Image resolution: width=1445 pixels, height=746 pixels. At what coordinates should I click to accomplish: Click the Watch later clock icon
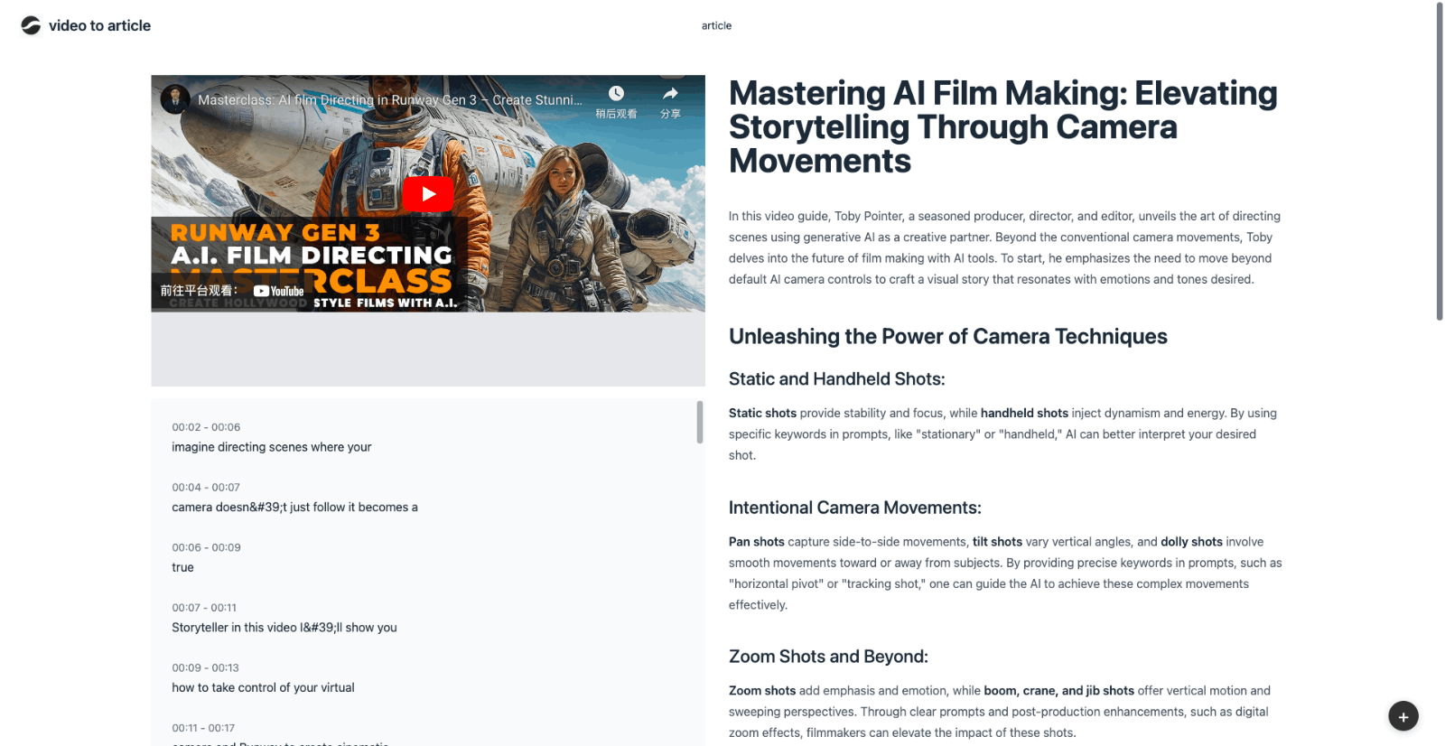click(616, 93)
